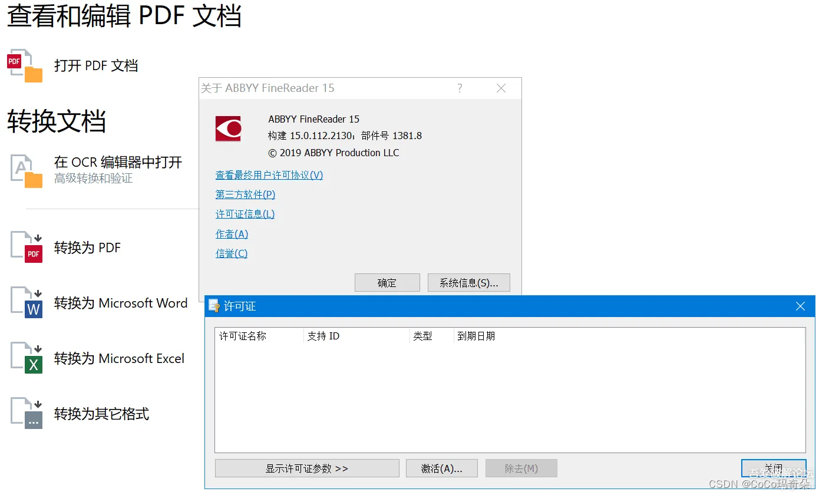819x495 pixels.
Task: Click the '激活(A)...' button
Action: 442,468
